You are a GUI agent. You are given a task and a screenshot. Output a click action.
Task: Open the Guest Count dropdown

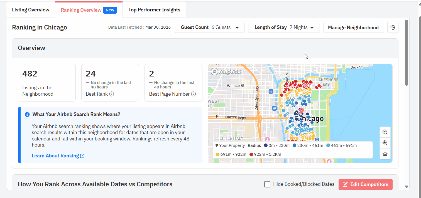209,27
